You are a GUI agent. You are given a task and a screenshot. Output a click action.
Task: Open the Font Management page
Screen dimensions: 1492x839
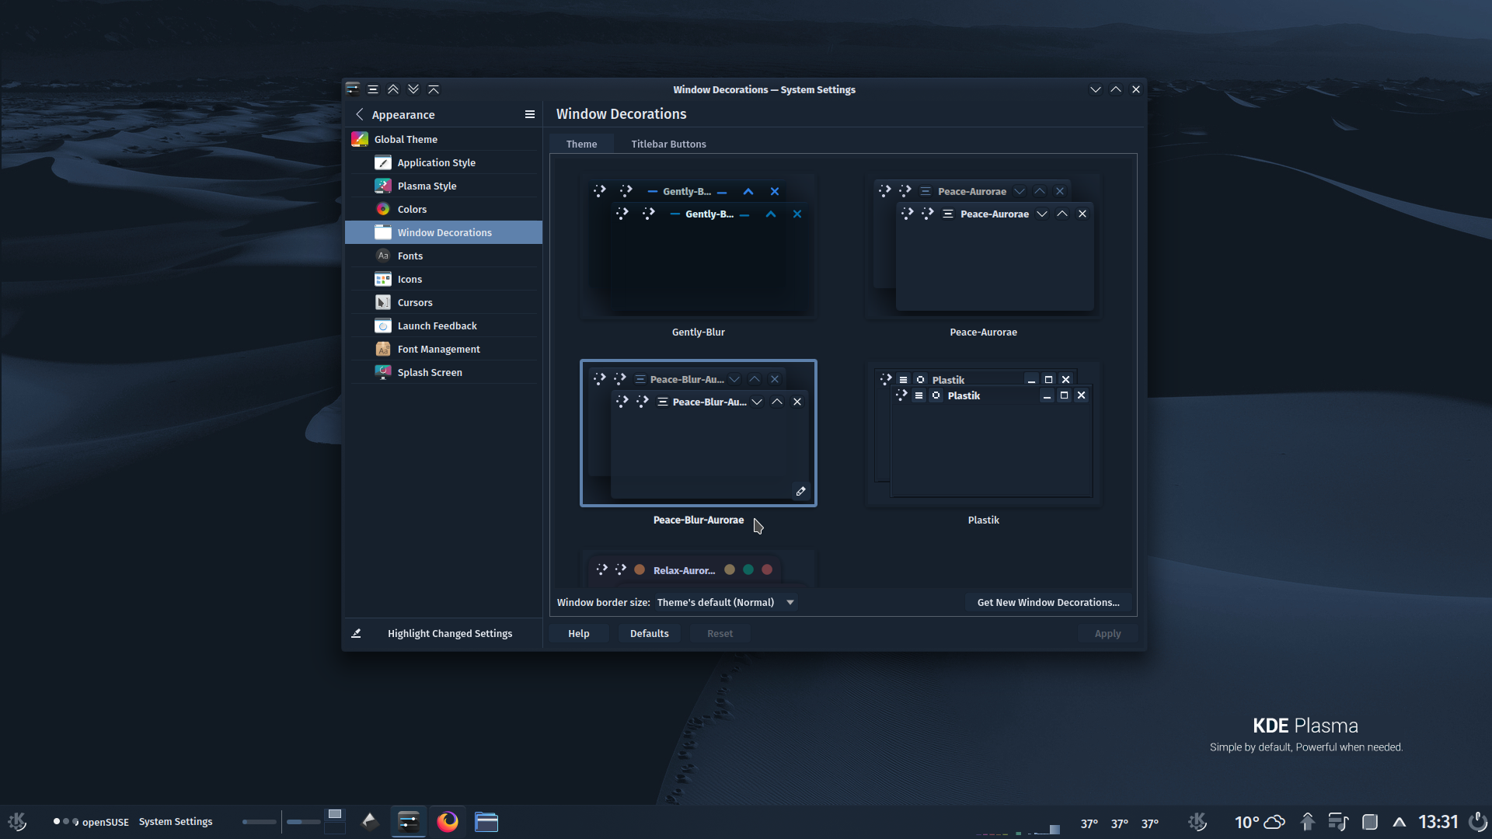tap(444, 349)
